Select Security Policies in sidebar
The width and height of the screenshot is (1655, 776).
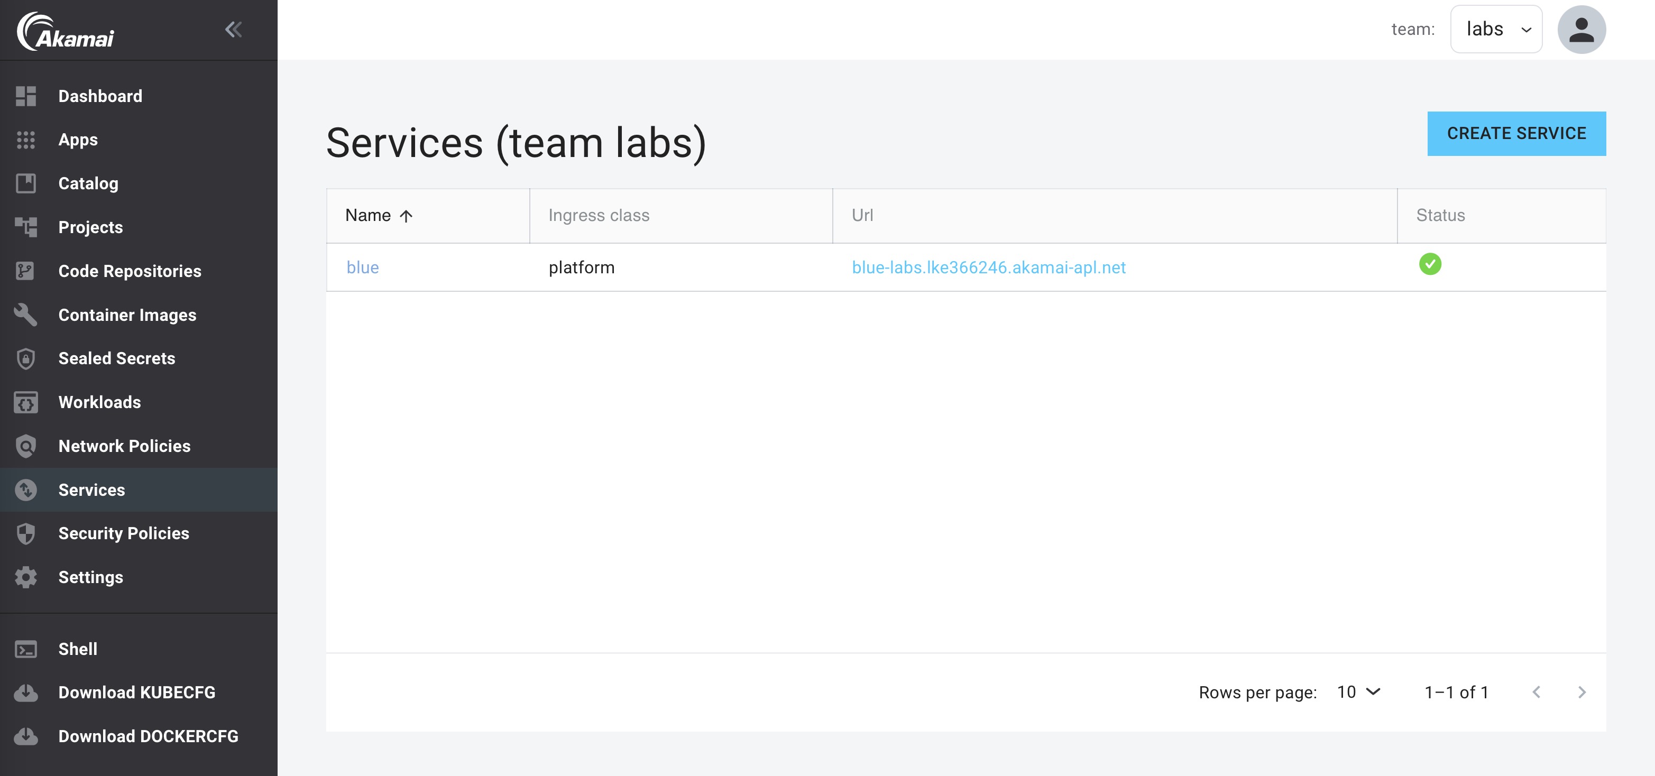tap(123, 533)
